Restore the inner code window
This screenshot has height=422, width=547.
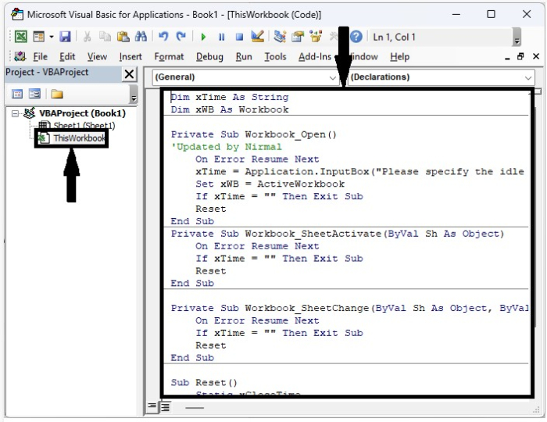(520, 56)
